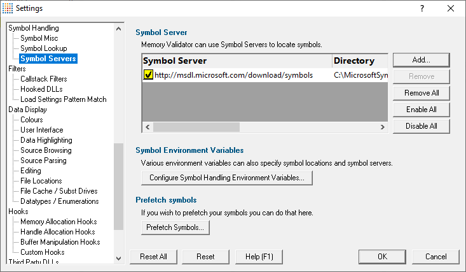This screenshot has height=272, width=466.
Task: Toggle the msdl.microsoft.com symbol server checkbox
Action: pos(148,75)
